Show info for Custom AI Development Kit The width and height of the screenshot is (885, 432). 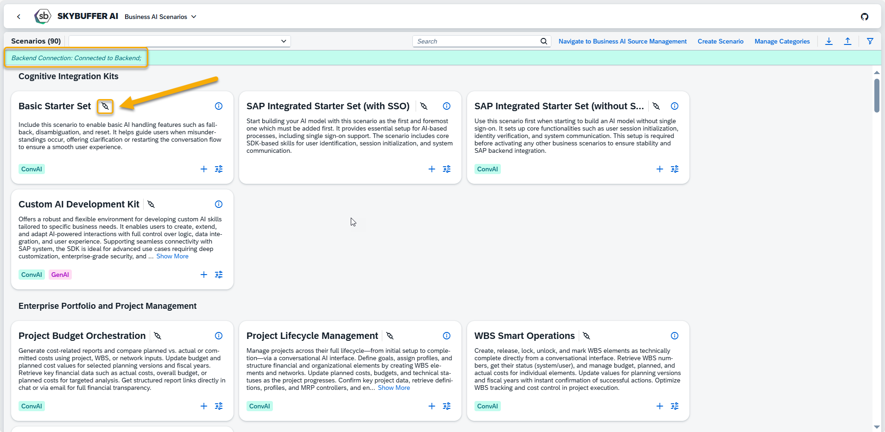point(219,204)
